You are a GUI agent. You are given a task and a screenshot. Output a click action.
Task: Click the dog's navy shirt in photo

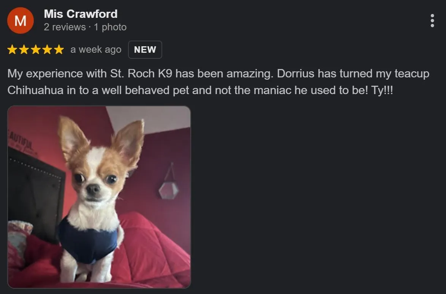click(88, 239)
